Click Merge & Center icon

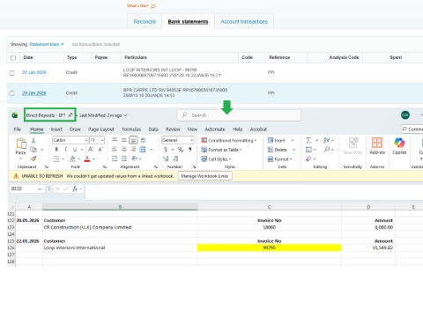(x=143, y=150)
